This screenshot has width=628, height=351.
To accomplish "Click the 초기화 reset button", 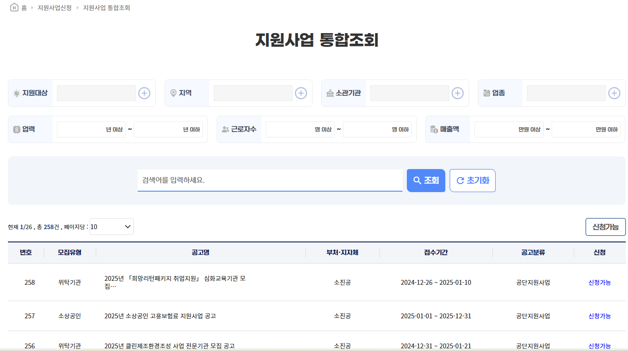I will point(472,180).
